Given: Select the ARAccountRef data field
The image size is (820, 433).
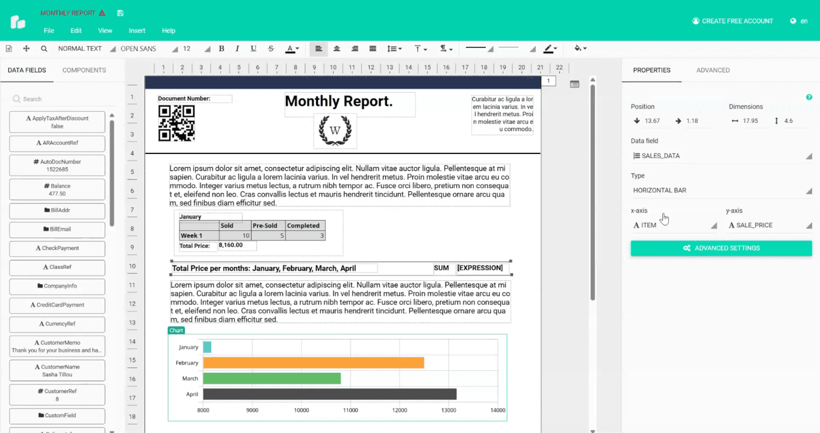Looking at the screenshot, I should (x=57, y=143).
